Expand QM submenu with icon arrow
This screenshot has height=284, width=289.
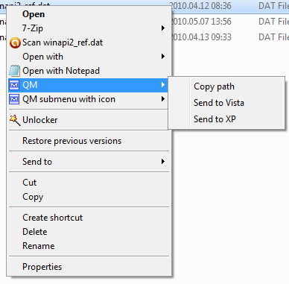coord(163,99)
